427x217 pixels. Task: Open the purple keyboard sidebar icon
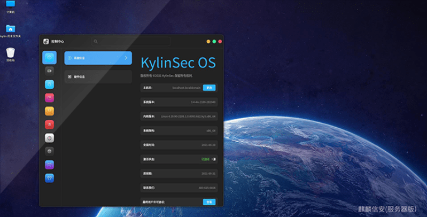(49, 165)
